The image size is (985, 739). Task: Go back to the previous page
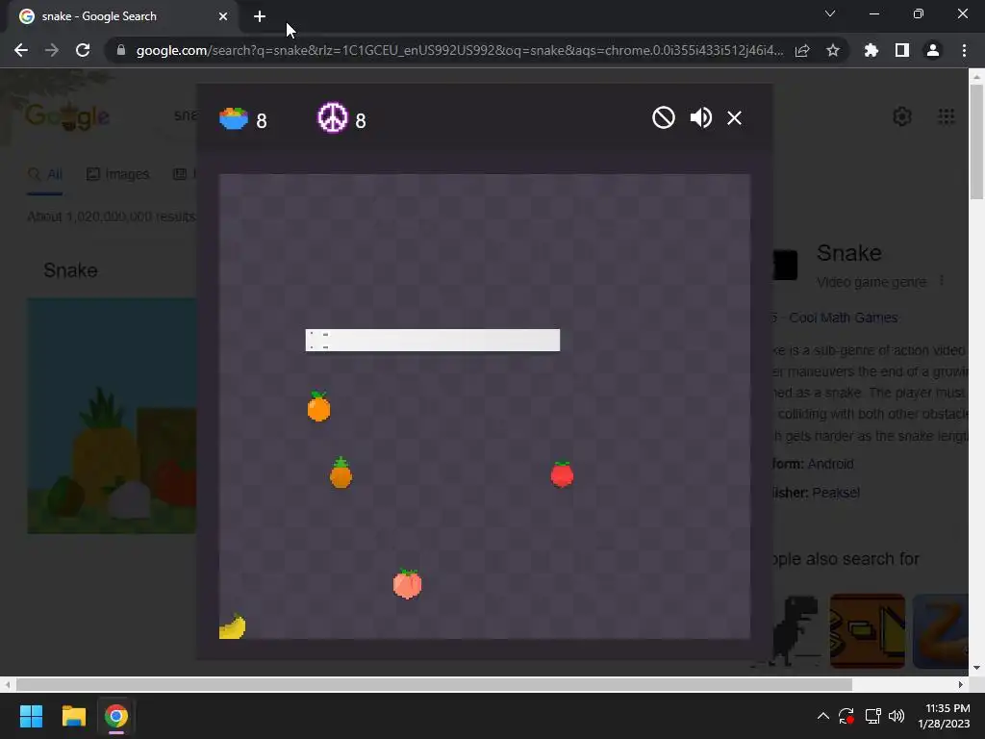point(21,50)
